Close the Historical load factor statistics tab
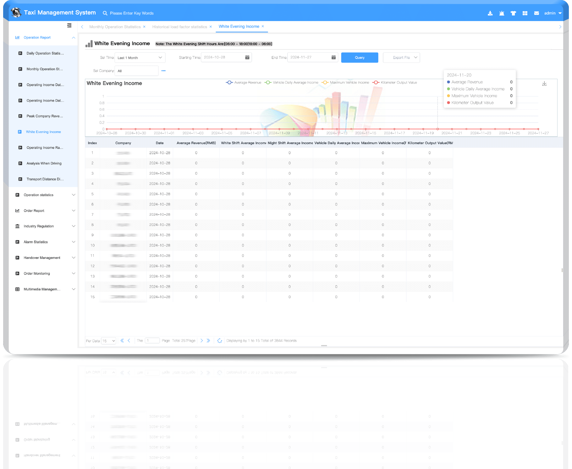This screenshot has height=469, width=572. tap(211, 27)
